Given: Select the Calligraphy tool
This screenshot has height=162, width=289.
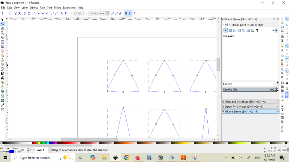Looking at the screenshot, I should pos(3,73).
